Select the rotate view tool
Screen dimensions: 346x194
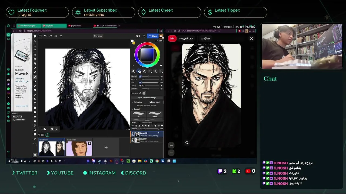(x=35, y=125)
